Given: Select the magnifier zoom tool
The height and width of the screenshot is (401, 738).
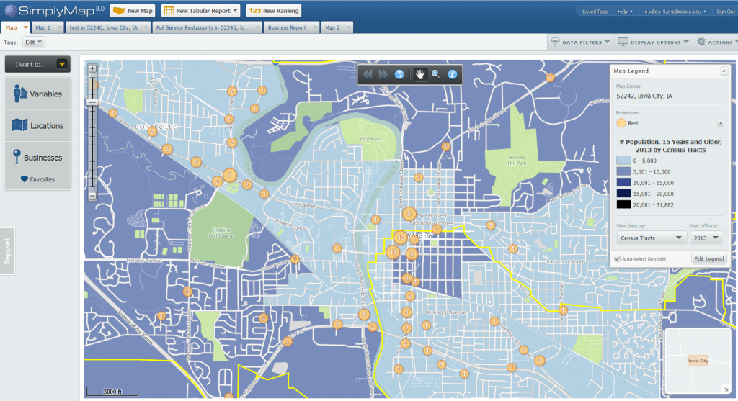Looking at the screenshot, I should click(x=436, y=74).
